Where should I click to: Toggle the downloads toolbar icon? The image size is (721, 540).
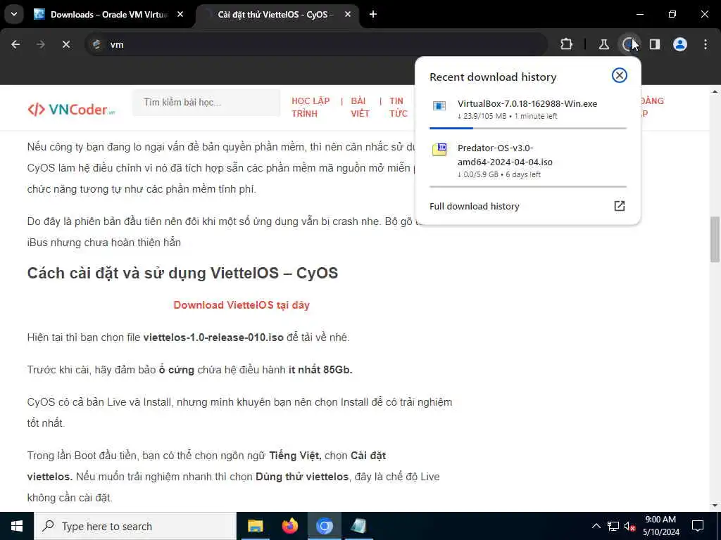click(629, 44)
